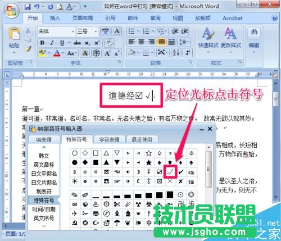The height and width of the screenshot is (241, 281).
Task: Click the phonetic guide (文) icon
Action: (x=105, y=31)
